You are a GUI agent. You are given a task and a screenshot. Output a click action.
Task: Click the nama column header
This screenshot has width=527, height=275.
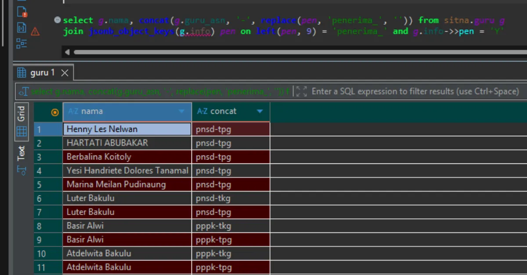[x=127, y=112]
